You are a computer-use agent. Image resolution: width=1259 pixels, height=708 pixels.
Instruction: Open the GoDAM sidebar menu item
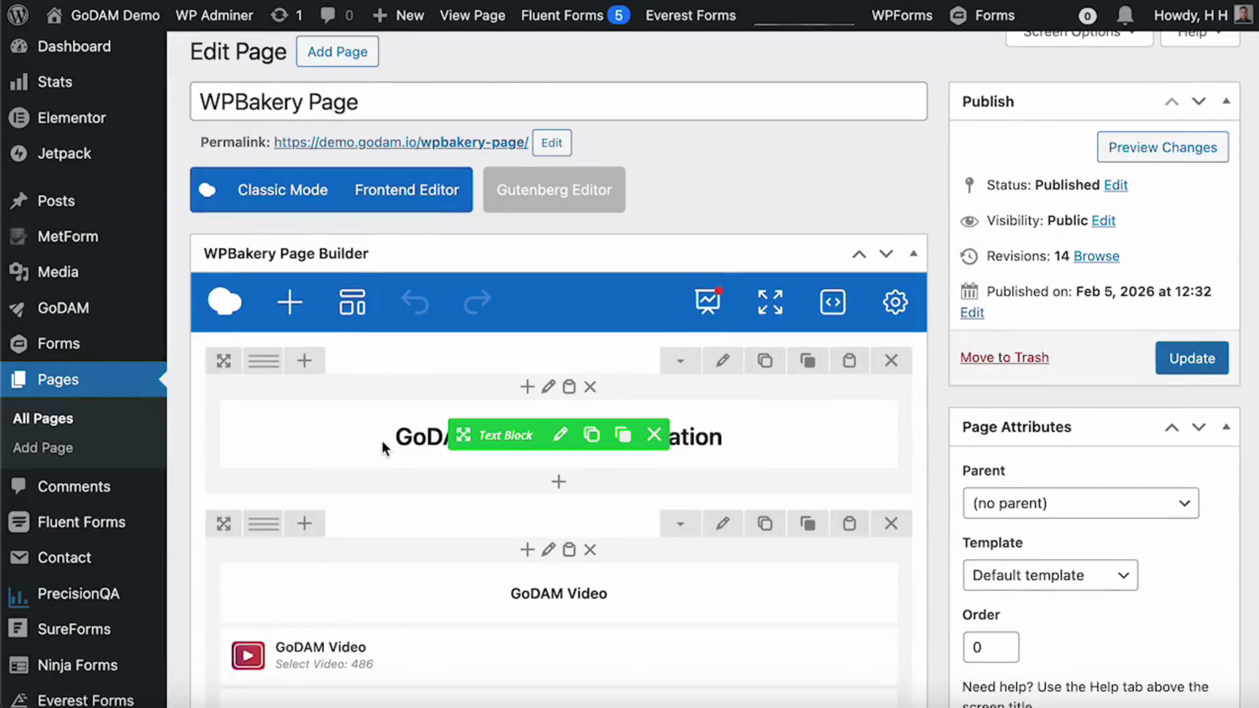(64, 308)
